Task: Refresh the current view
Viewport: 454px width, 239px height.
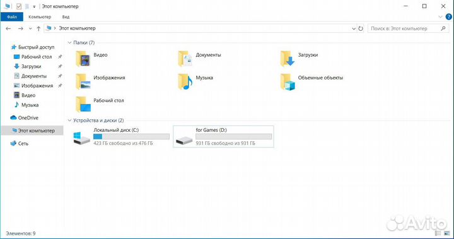Action: click(361, 28)
